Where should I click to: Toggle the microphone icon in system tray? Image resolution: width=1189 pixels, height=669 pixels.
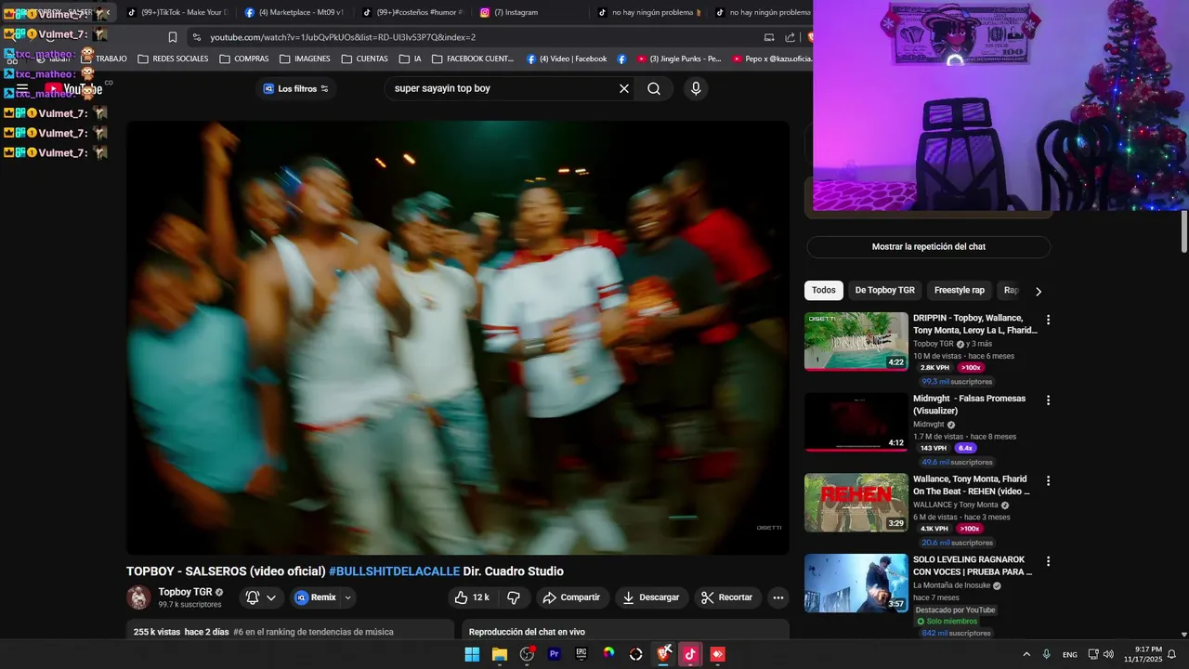click(x=1046, y=654)
